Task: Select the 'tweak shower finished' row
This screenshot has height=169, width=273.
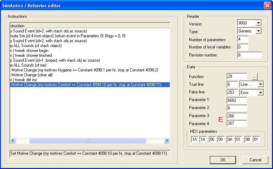Action: (90, 55)
